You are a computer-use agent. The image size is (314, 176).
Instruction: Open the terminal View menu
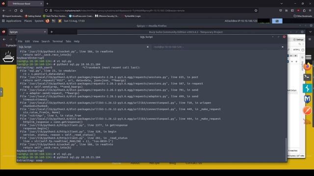(x=36, y=41)
